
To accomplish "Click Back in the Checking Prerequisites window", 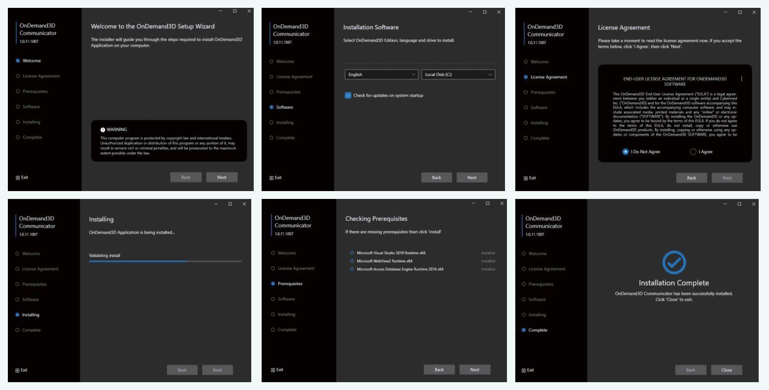I will (x=439, y=370).
